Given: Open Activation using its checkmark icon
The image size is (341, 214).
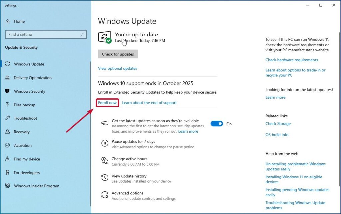Looking at the screenshot, I should 8,145.
